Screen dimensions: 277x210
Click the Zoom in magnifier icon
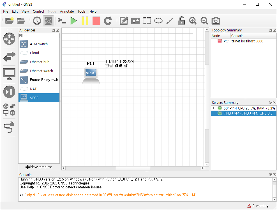[x=193, y=21]
